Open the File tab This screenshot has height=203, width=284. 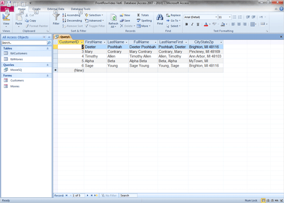tap(7, 9)
